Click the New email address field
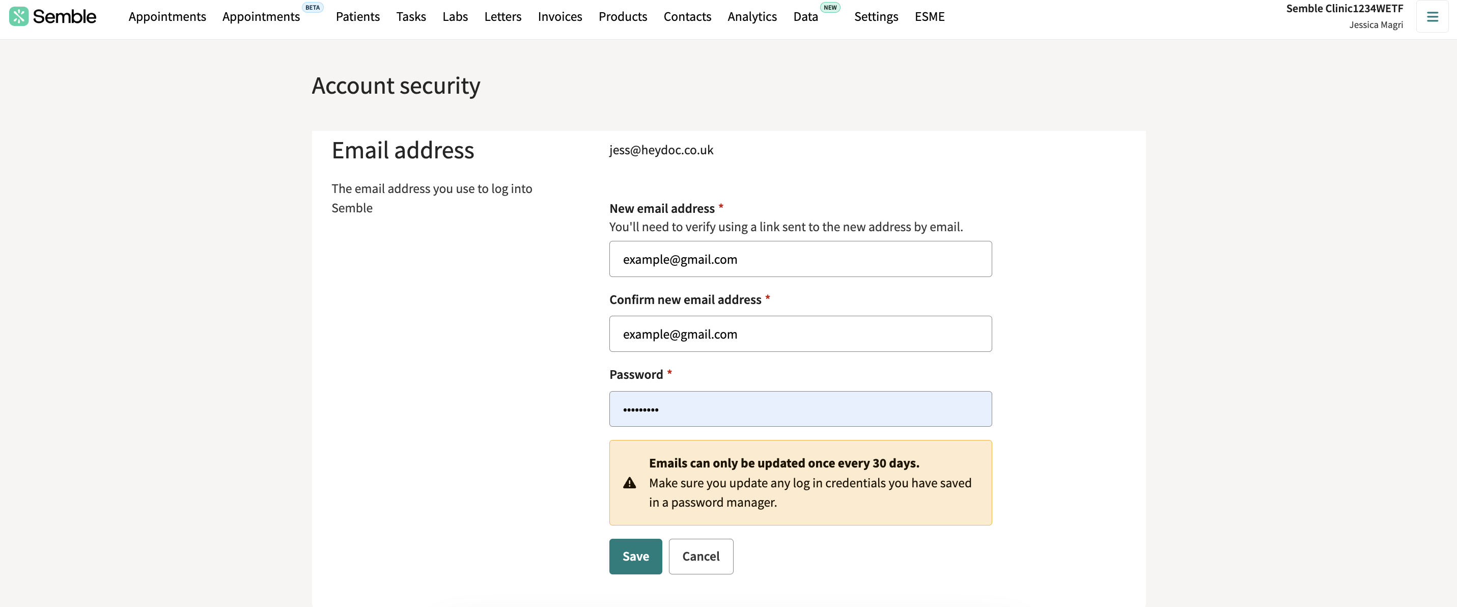 pyautogui.click(x=800, y=259)
